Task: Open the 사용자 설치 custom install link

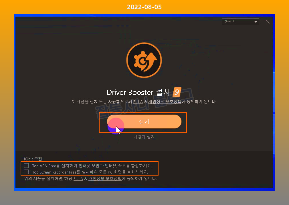Action: tap(144, 137)
